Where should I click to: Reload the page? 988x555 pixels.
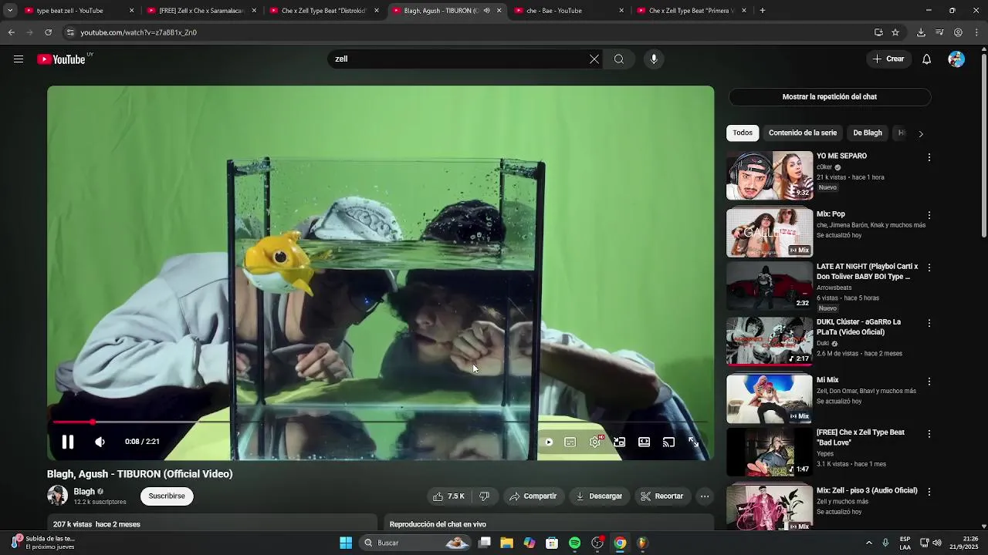tap(48, 32)
